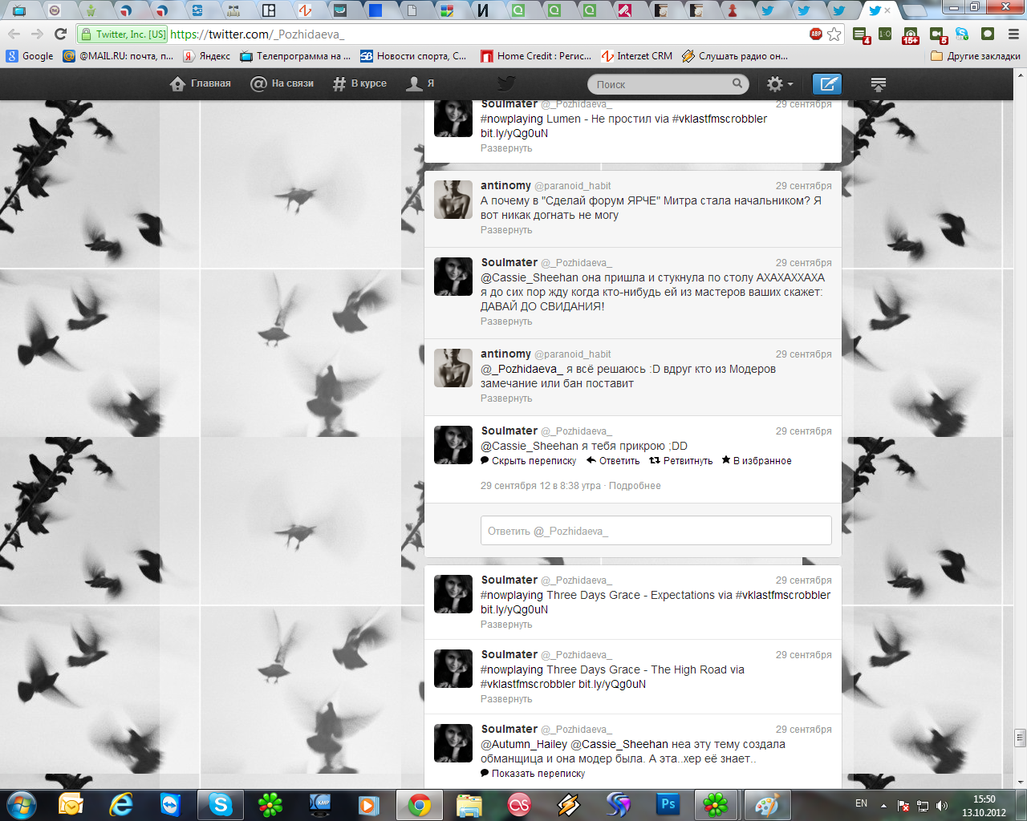Open the Другие закладки folder
This screenshot has height=821, width=1027.
[976, 56]
